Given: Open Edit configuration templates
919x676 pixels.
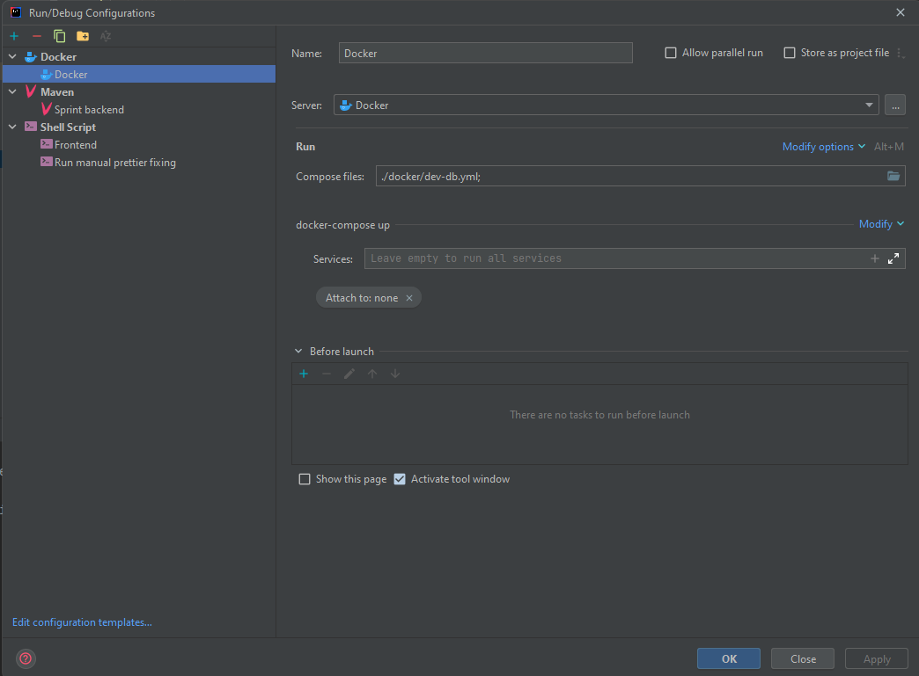Looking at the screenshot, I should pyautogui.click(x=82, y=621).
